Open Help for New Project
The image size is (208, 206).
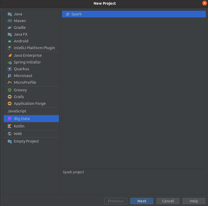point(194,201)
